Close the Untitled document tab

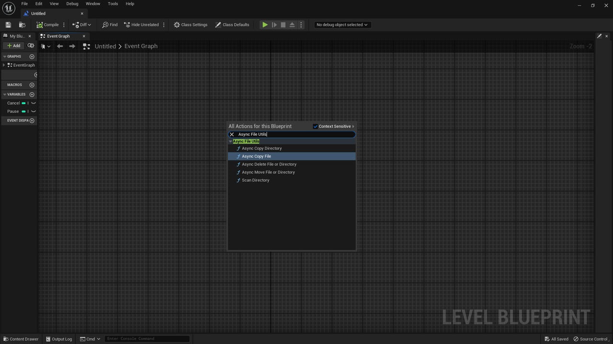[x=82, y=13]
